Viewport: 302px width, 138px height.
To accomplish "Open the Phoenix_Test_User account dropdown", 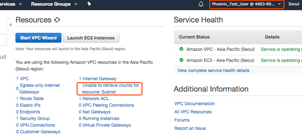I will [246, 4].
